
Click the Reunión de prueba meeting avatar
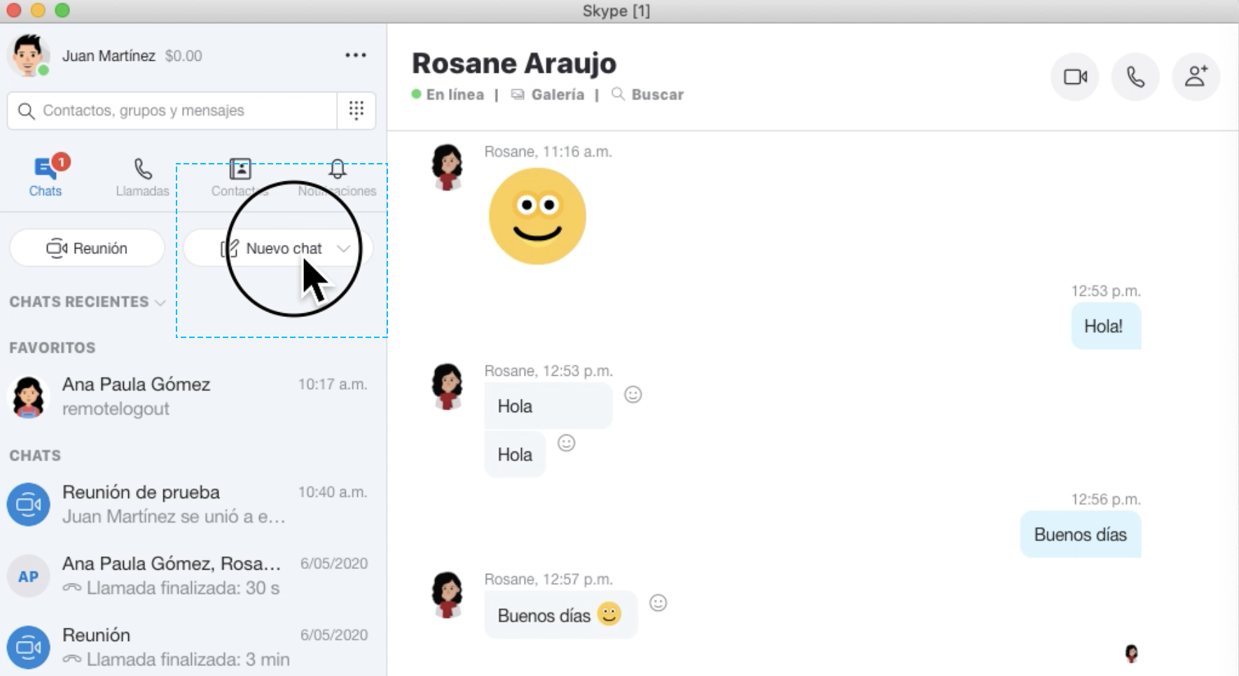tap(28, 505)
